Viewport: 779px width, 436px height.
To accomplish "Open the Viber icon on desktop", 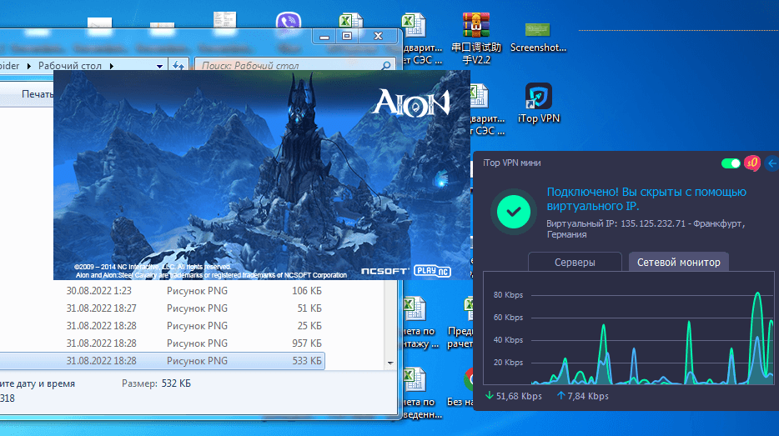I will 288,23.
